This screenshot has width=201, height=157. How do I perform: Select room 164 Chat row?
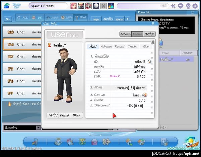(22, 44)
